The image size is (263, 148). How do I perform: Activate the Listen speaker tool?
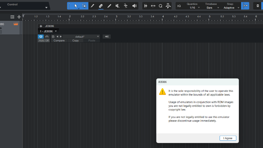(x=134, y=6)
